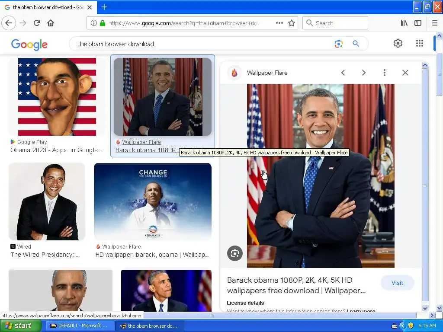Open the CHANGE poster Obama thumbnail
The width and height of the screenshot is (443, 332).
[153, 201]
